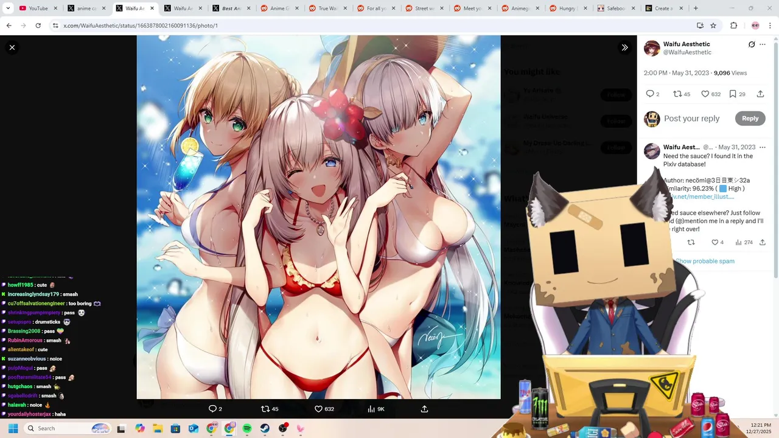Open the 2:00 PM May 31, 2023 timestamp
The height and width of the screenshot is (438, 779).
676,73
